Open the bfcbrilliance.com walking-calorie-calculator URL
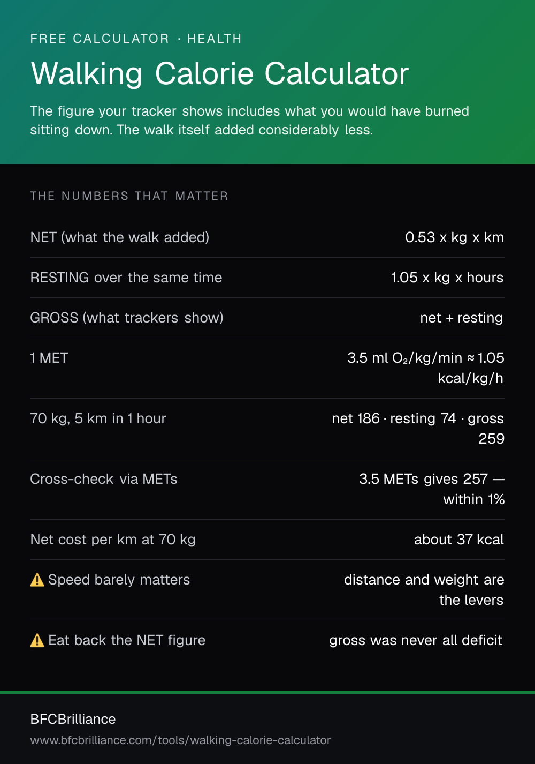 pyautogui.click(x=180, y=740)
